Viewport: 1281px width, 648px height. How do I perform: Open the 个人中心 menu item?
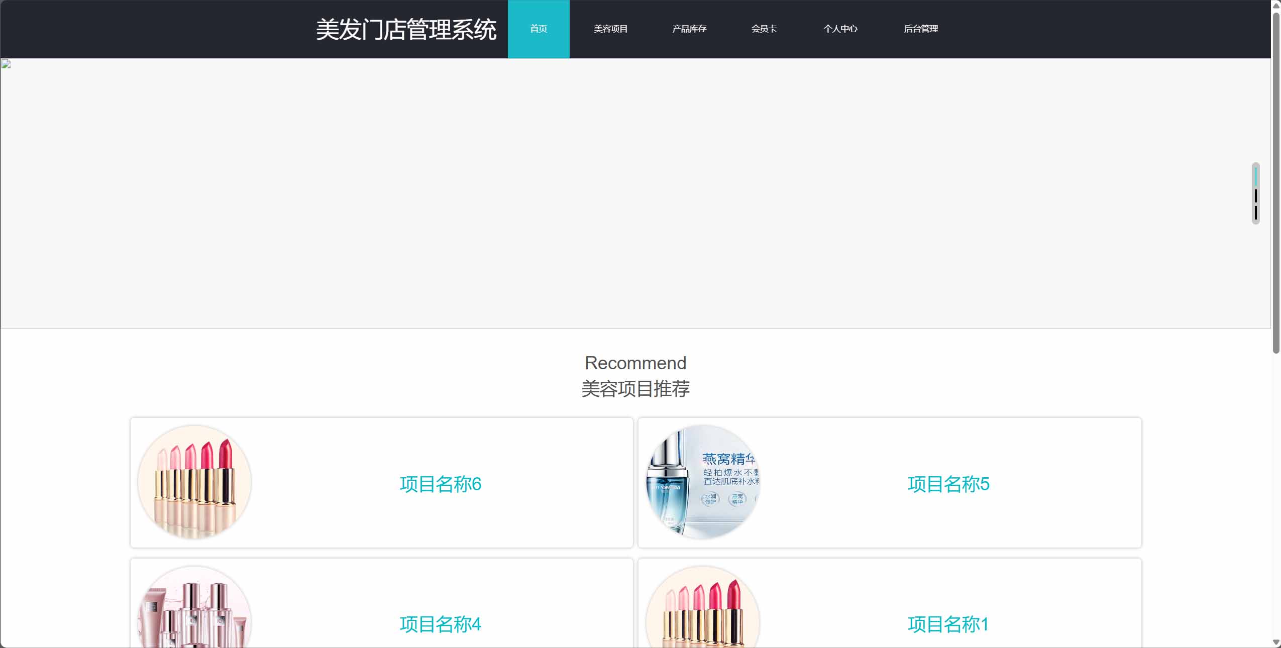pyautogui.click(x=840, y=29)
